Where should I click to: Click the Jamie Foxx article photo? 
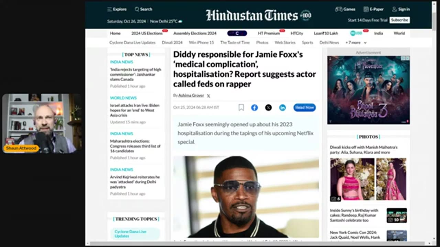(x=246, y=197)
